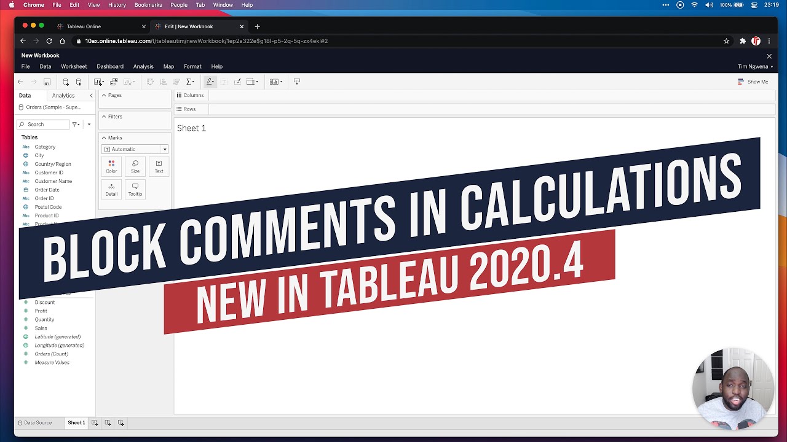Select the Profit measure

[x=41, y=311]
